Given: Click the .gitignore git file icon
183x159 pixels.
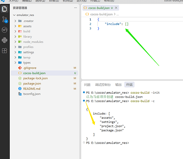Looking at the screenshot, I should tap(20, 68).
